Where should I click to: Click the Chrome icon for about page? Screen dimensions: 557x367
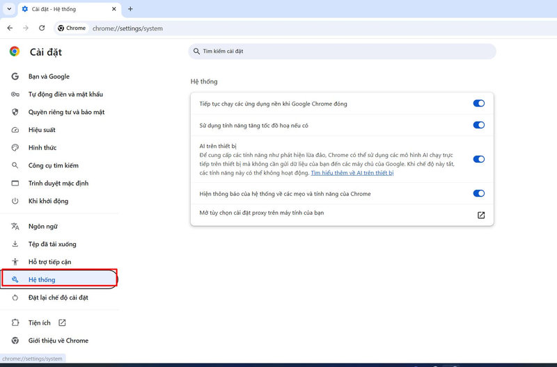tap(15, 341)
